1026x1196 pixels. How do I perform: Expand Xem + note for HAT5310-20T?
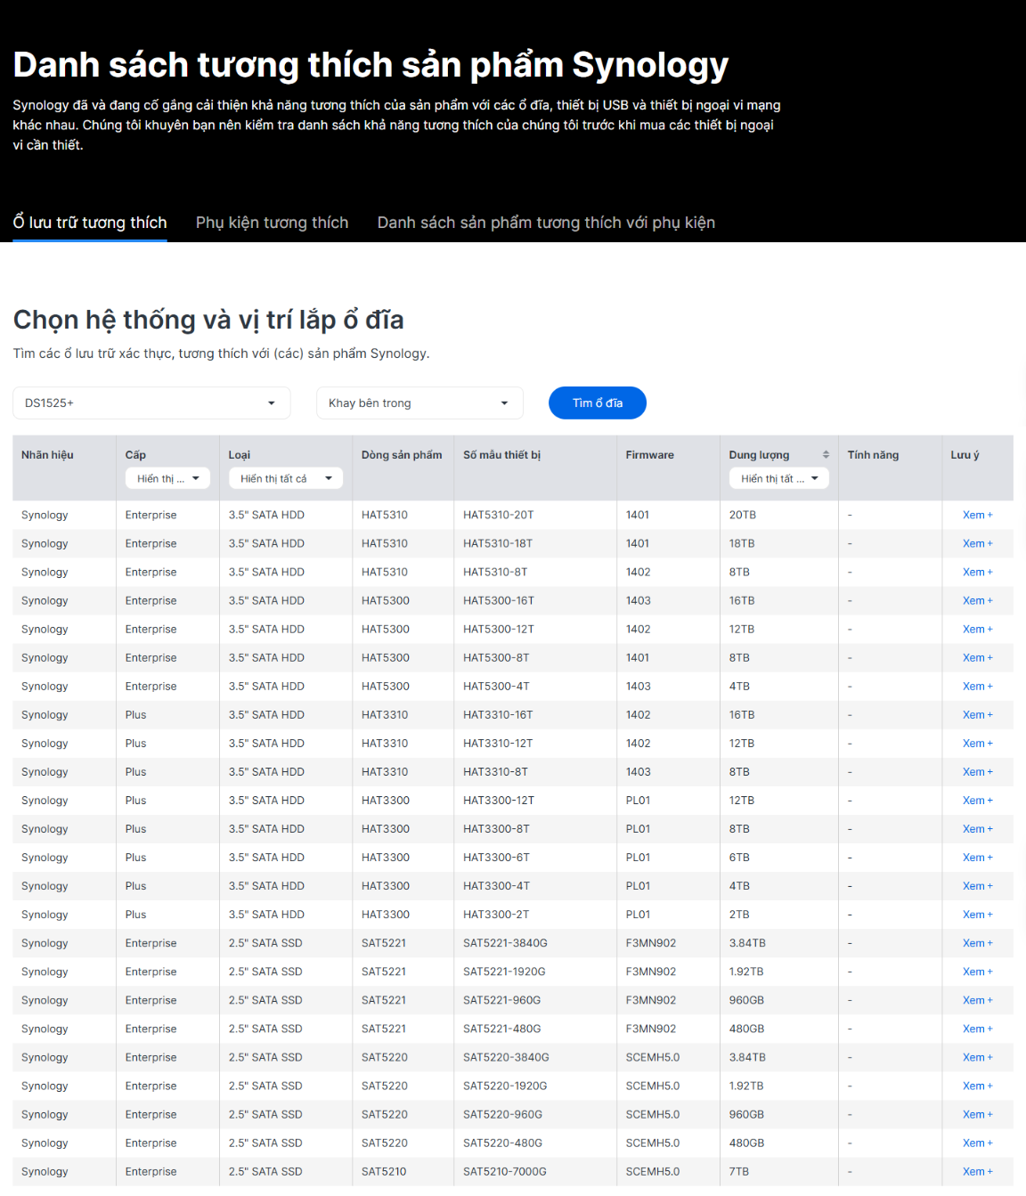pyautogui.click(x=977, y=515)
